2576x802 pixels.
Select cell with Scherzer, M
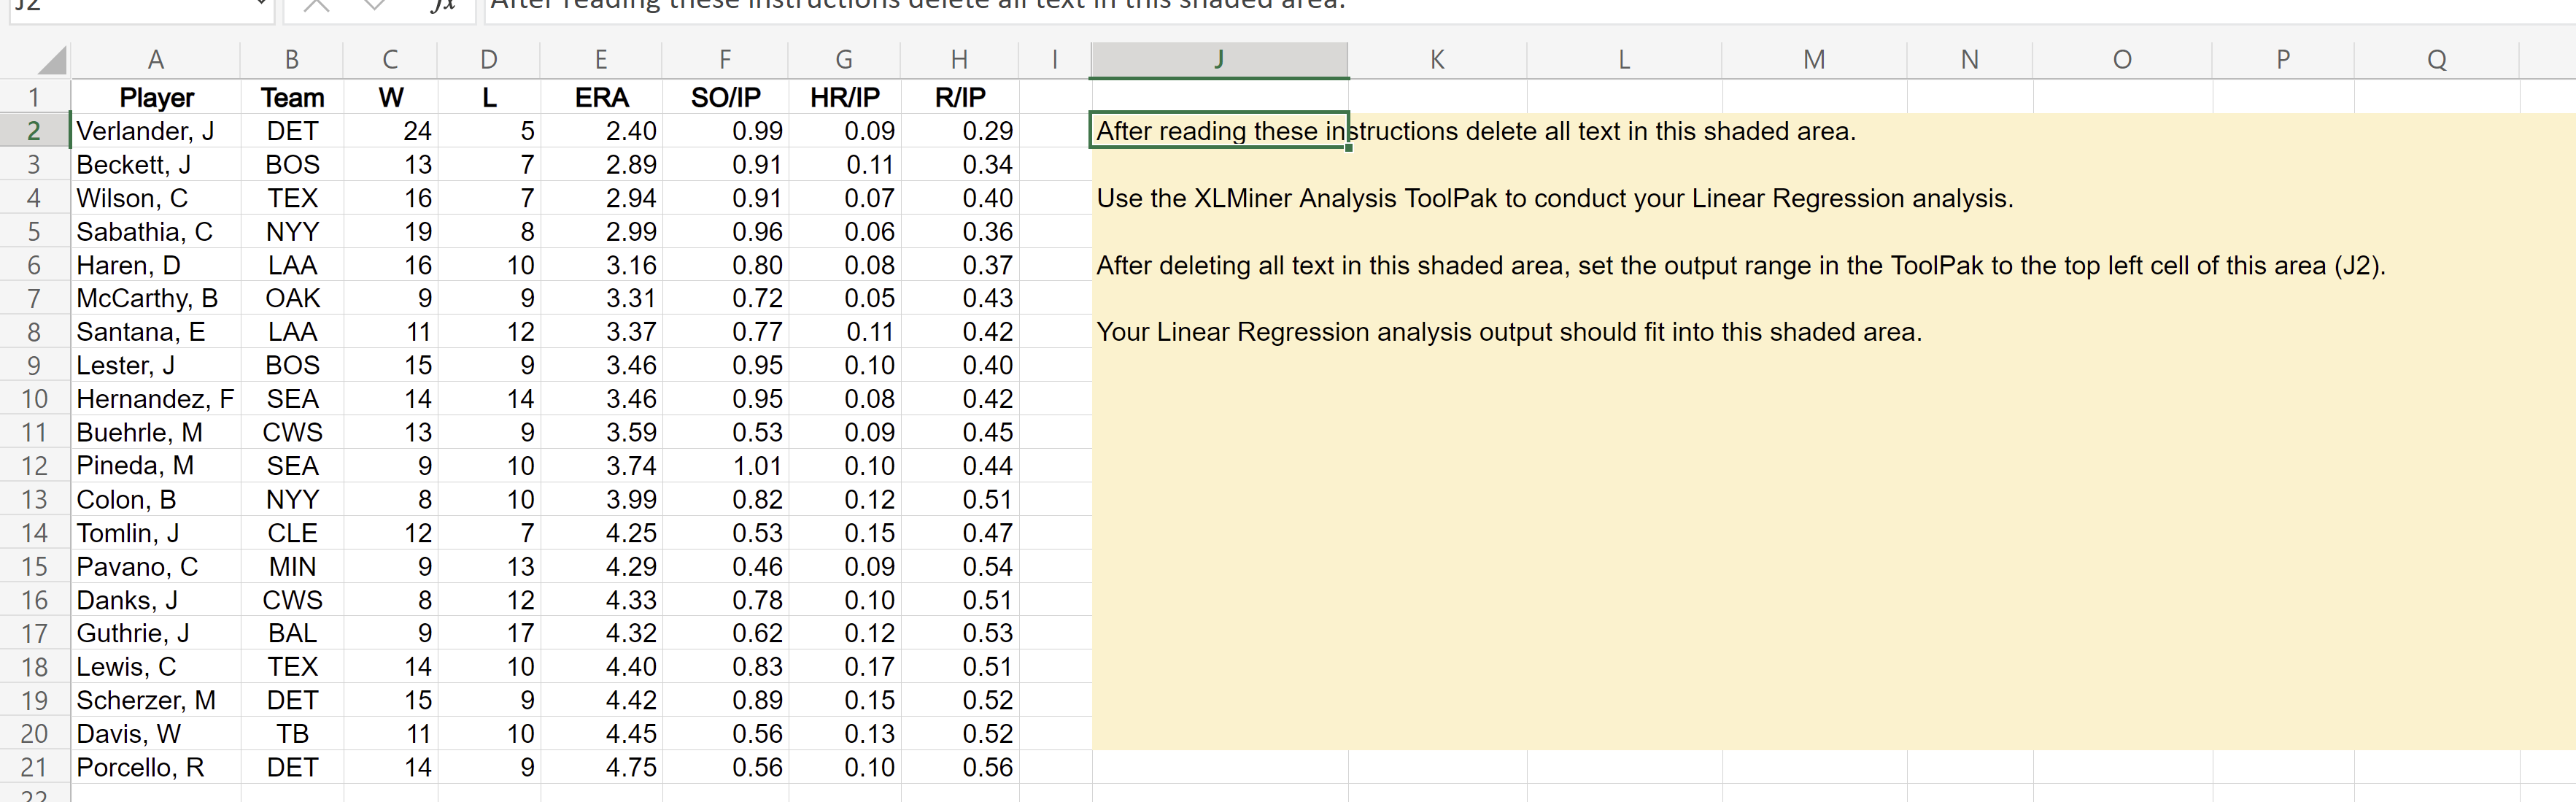pyautogui.click(x=156, y=700)
